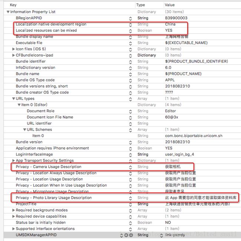The width and height of the screenshot is (241, 241).
Task: Open key stepper for Localization native development region
Action: tap(131, 24)
